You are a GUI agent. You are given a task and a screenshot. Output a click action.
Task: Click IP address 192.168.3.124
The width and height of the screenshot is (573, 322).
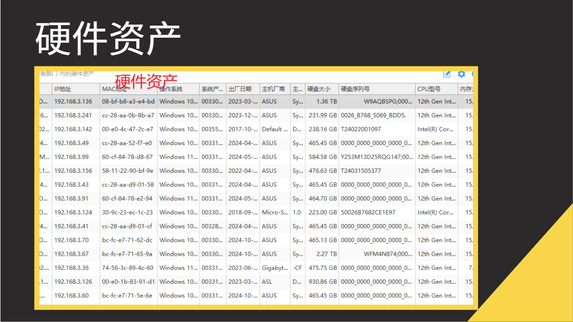(73, 212)
